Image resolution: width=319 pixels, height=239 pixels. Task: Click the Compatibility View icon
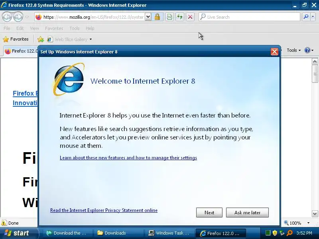(x=169, y=17)
